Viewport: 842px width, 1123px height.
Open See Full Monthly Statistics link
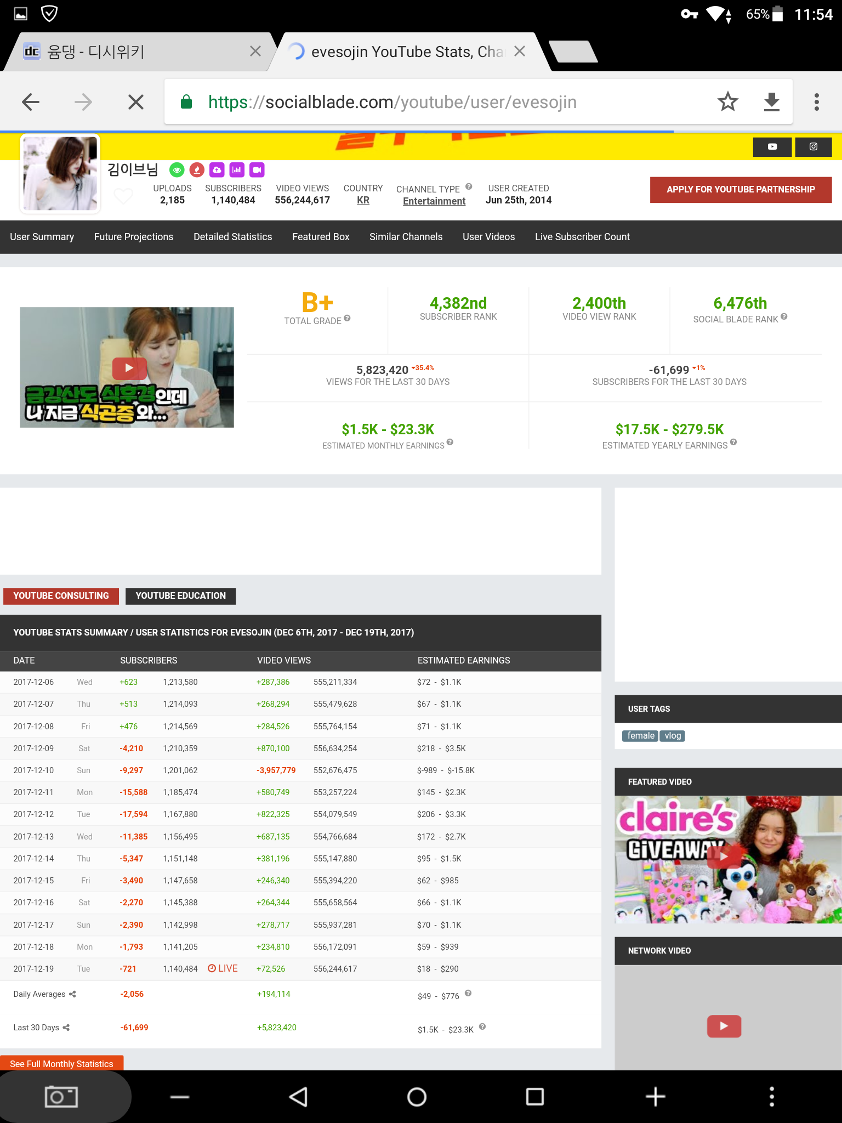[x=61, y=1063]
